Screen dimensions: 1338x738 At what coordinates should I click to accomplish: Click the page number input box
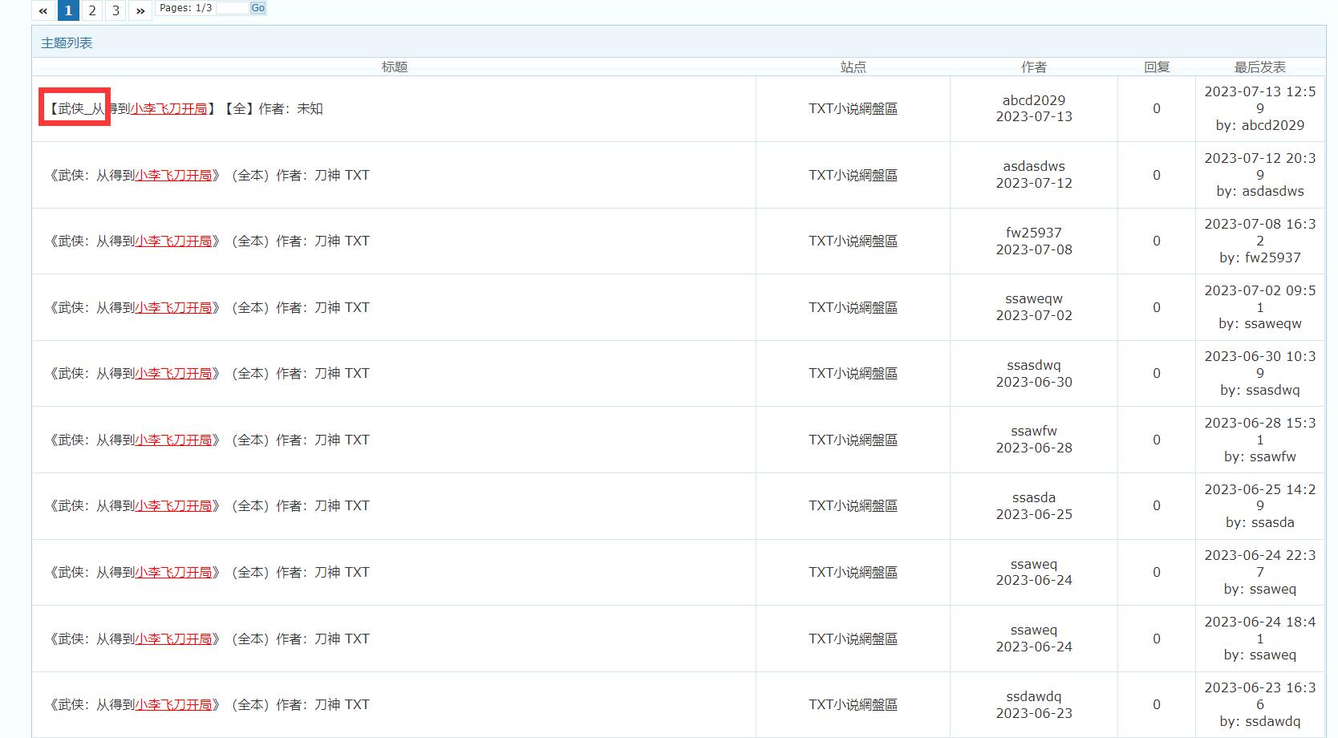pyautogui.click(x=232, y=8)
